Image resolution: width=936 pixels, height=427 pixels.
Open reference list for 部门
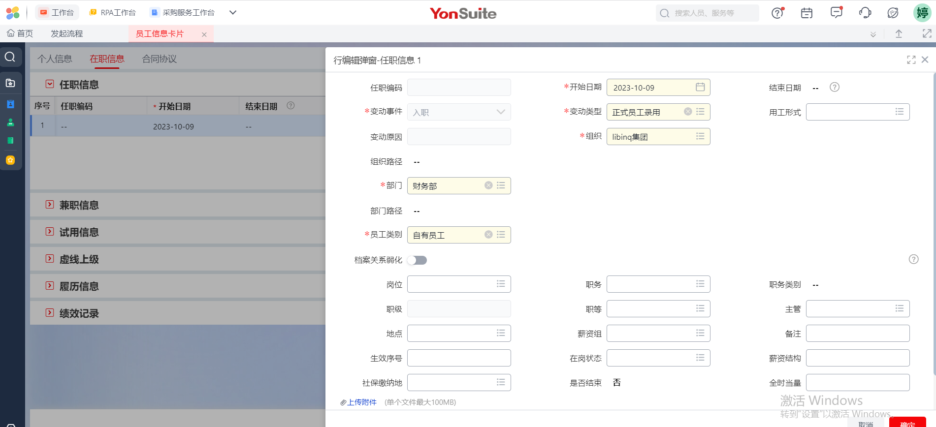(501, 185)
